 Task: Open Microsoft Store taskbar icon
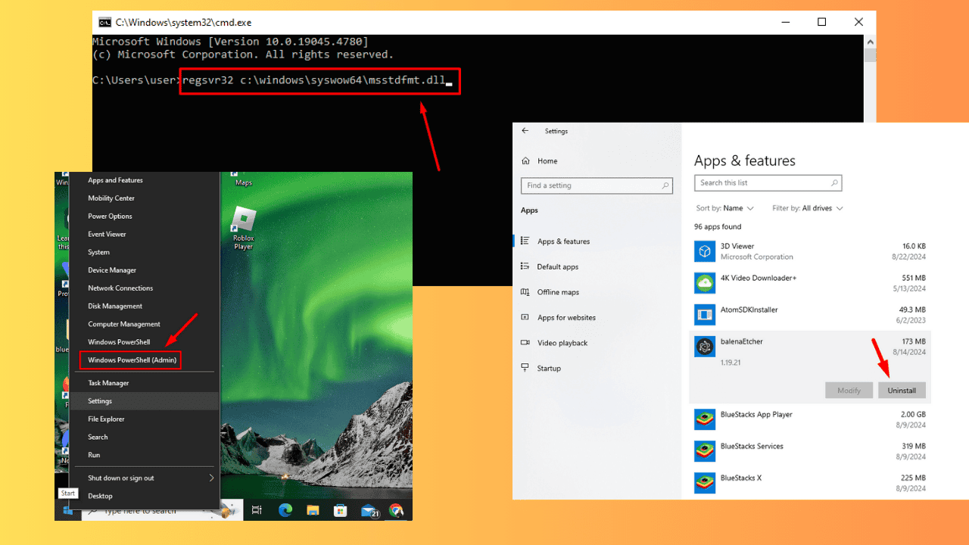click(340, 510)
